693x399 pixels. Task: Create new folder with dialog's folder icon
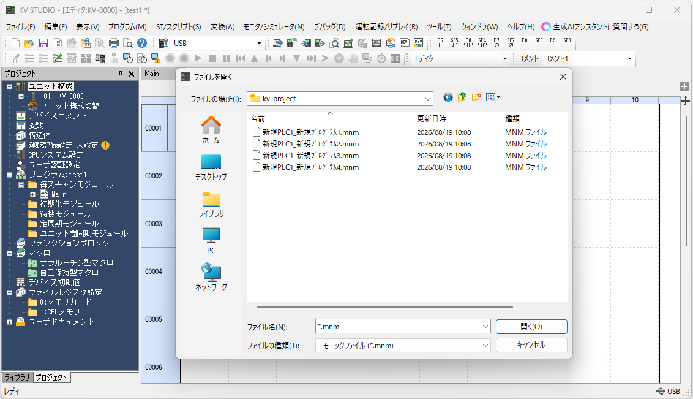[x=476, y=97]
